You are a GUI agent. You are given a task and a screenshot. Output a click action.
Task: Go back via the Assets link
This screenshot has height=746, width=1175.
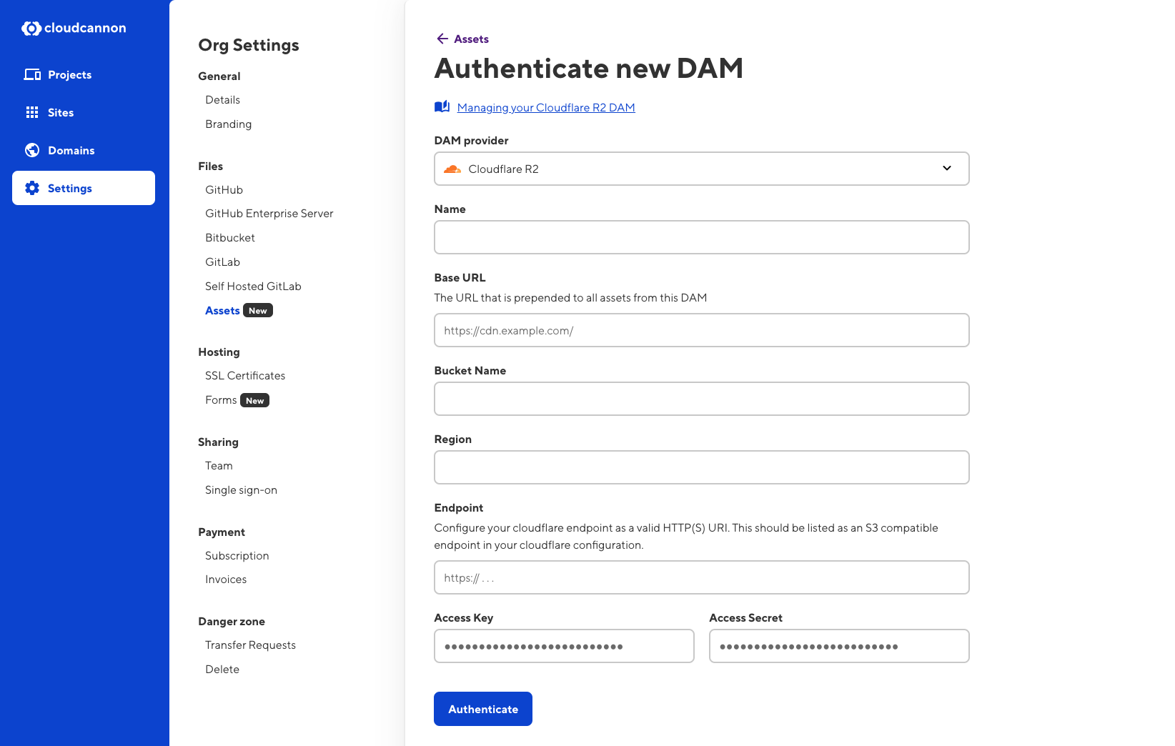tap(471, 39)
